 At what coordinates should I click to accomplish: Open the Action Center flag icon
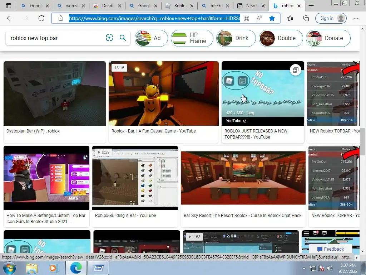click(321, 268)
